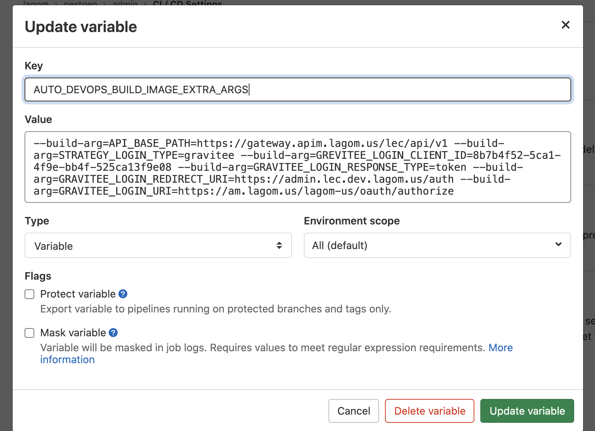Click the help icon next to Protect variable

coord(123,294)
